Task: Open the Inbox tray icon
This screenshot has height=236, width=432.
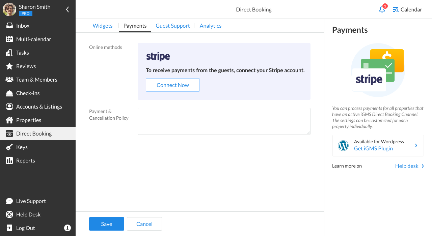Action: 9,26
